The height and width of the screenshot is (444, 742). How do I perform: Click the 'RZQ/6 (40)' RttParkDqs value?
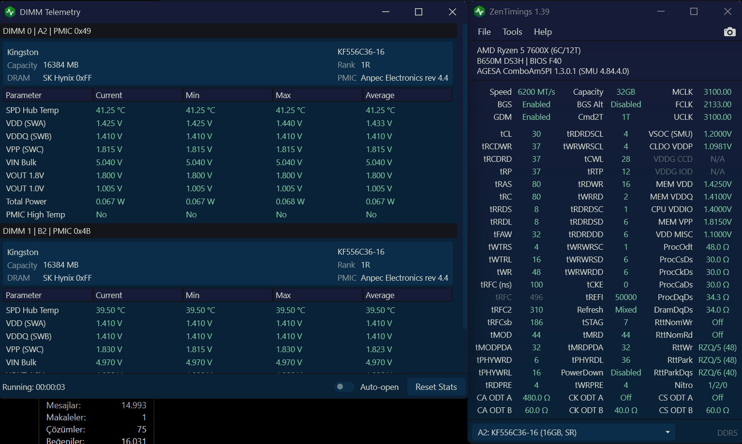717,372
